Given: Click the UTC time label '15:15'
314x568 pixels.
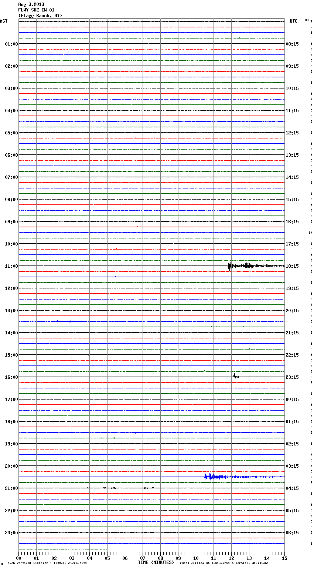Looking at the screenshot, I should (292, 200).
